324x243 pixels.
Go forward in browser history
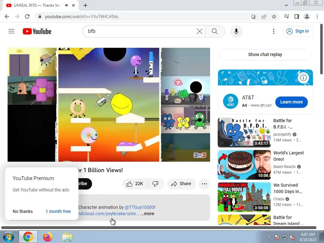17,16
